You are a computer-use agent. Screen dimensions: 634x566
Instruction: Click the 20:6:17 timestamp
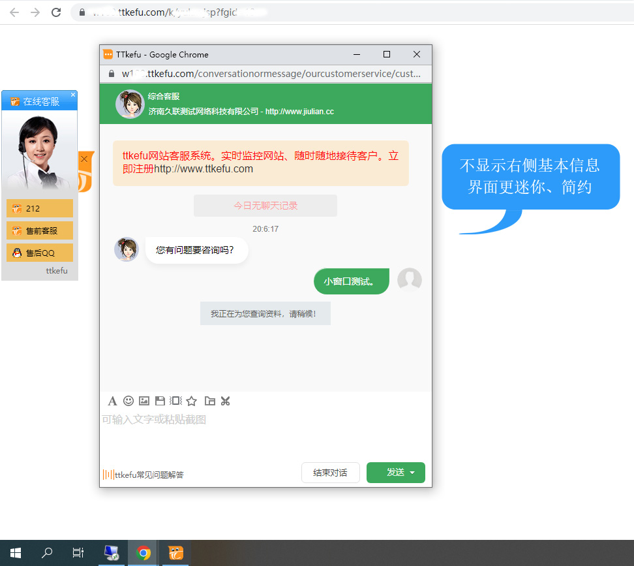265,229
